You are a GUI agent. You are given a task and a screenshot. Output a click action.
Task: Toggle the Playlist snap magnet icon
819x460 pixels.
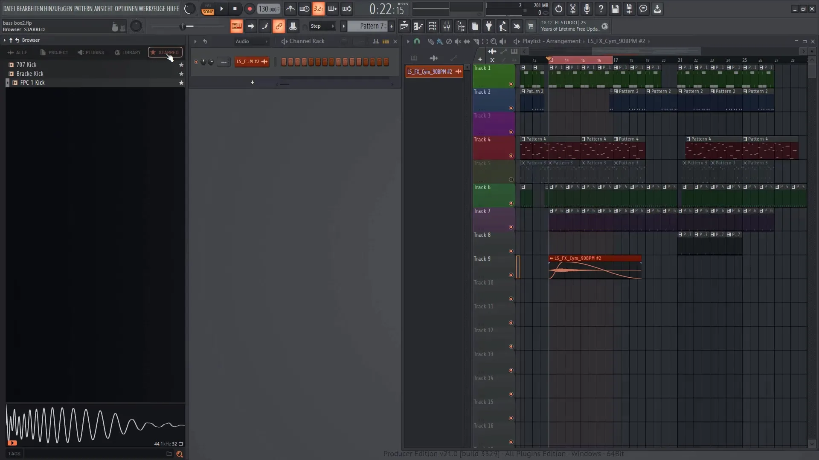pos(417,41)
